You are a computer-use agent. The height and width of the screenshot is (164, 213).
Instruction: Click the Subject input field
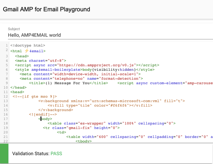tap(110, 35)
